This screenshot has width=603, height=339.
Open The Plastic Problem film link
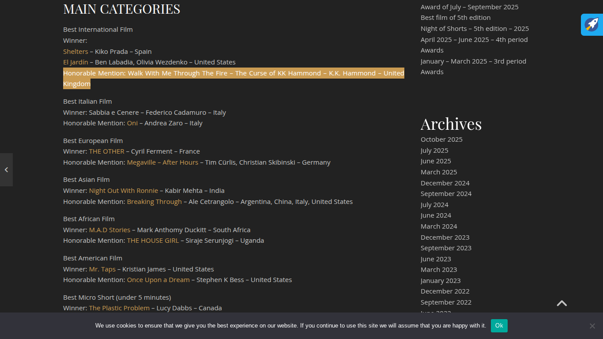pyautogui.click(x=119, y=308)
